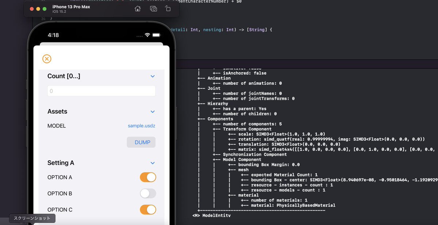Click 'number of jointNames: 0' console line

pyautogui.click(x=252, y=93)
